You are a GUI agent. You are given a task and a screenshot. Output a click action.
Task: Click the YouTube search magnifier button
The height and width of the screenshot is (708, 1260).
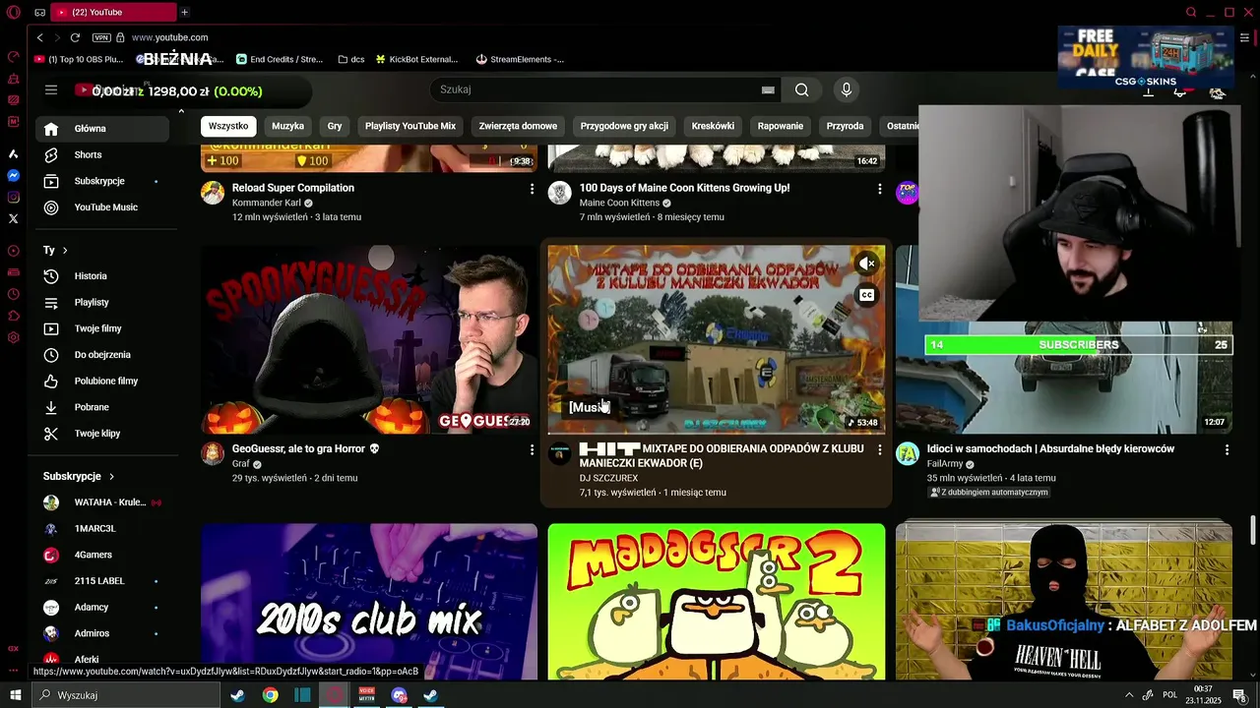[802, 89]
